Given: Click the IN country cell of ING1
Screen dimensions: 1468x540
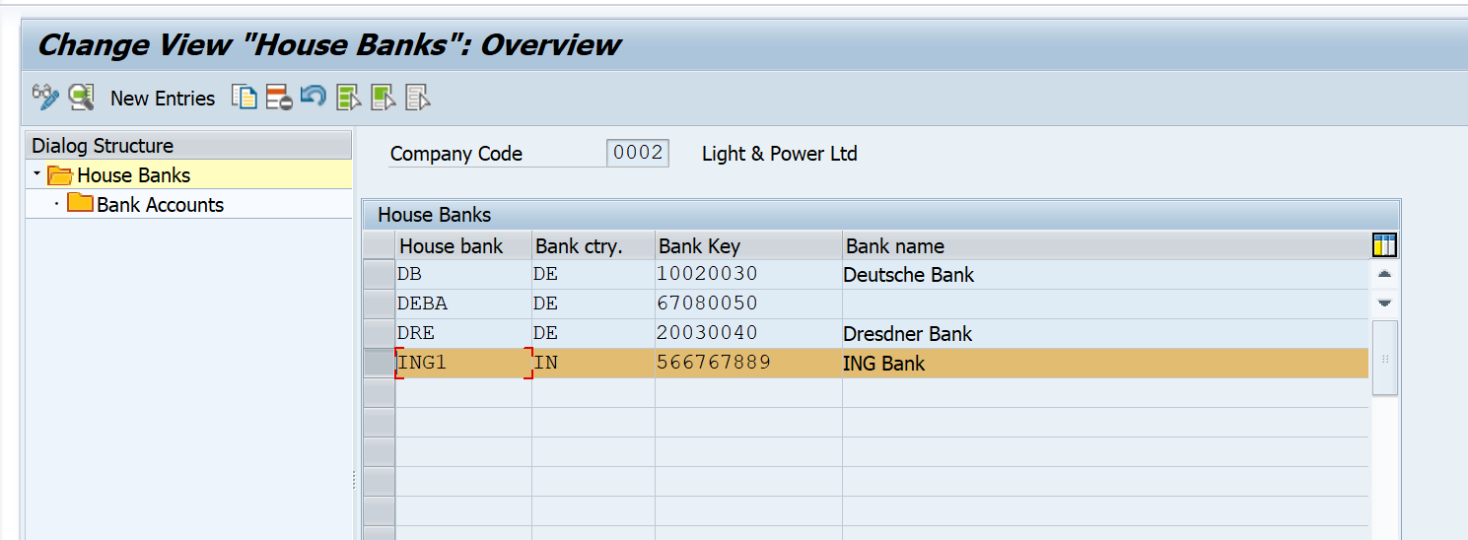Looking at the screenshot, I should [x=594, y=363].
